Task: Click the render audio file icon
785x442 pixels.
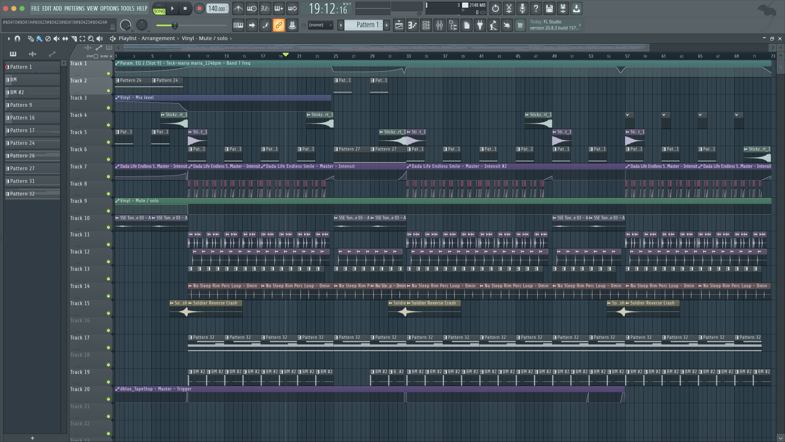Action: click(x=563, y=8)
